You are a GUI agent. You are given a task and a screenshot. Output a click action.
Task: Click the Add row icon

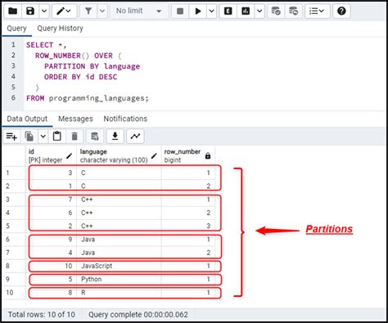click(11, 136)
